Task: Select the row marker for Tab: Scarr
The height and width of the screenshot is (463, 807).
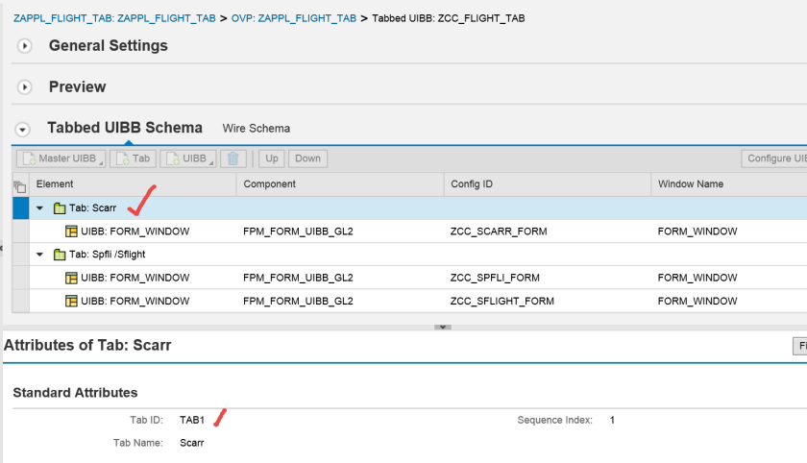Action: (20, 208)
